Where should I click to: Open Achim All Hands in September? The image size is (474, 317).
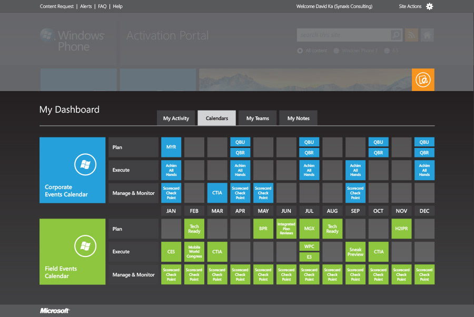(355, 170)
